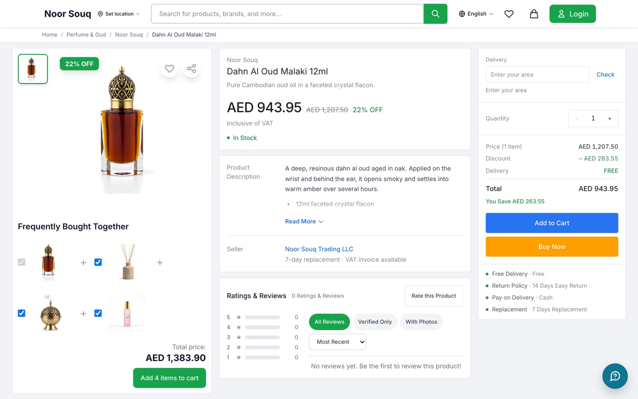
Task: Click Buy Now button
Action: click(x=552, y=247)
